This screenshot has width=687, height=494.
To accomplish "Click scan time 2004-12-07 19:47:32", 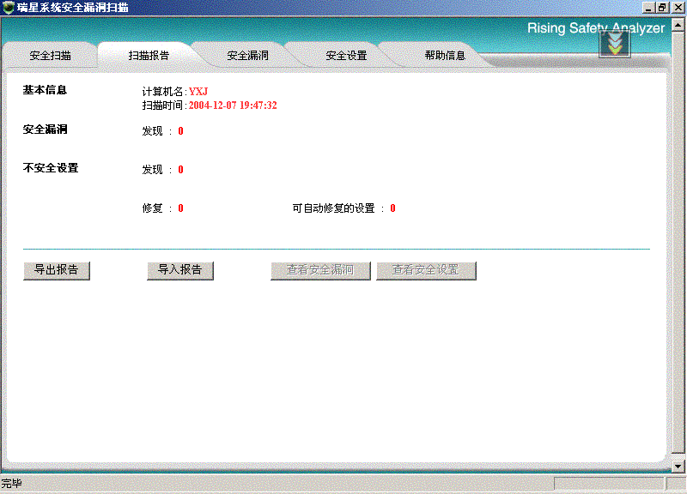I will pos(233,105).
